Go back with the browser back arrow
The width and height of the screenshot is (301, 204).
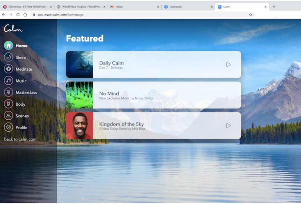tap(4, 15)
